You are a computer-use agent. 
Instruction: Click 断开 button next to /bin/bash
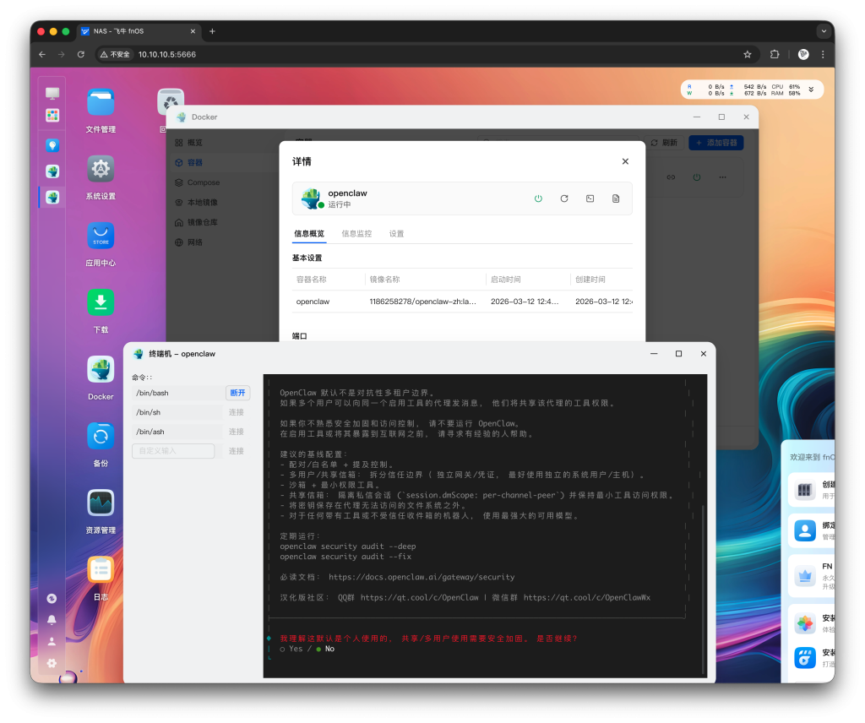coord(237,393)
